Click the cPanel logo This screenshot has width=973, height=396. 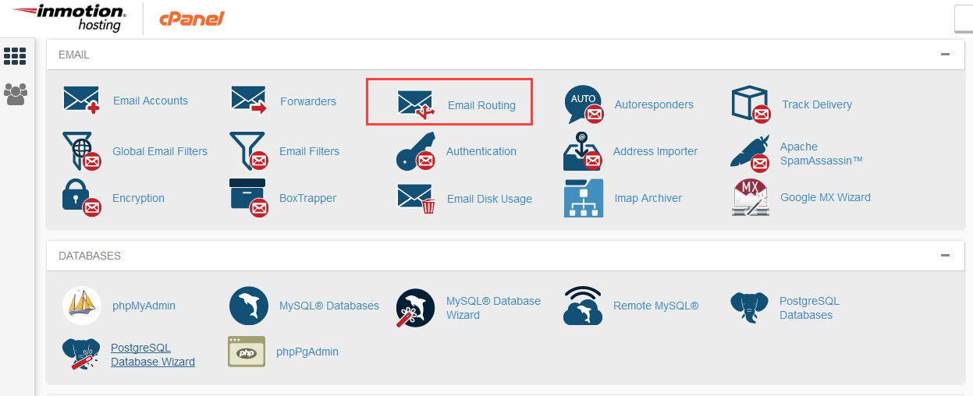[x=192, y=19]
